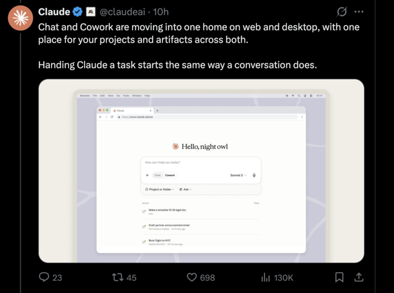Click the microphone icon in prompt box

(254, 175)
